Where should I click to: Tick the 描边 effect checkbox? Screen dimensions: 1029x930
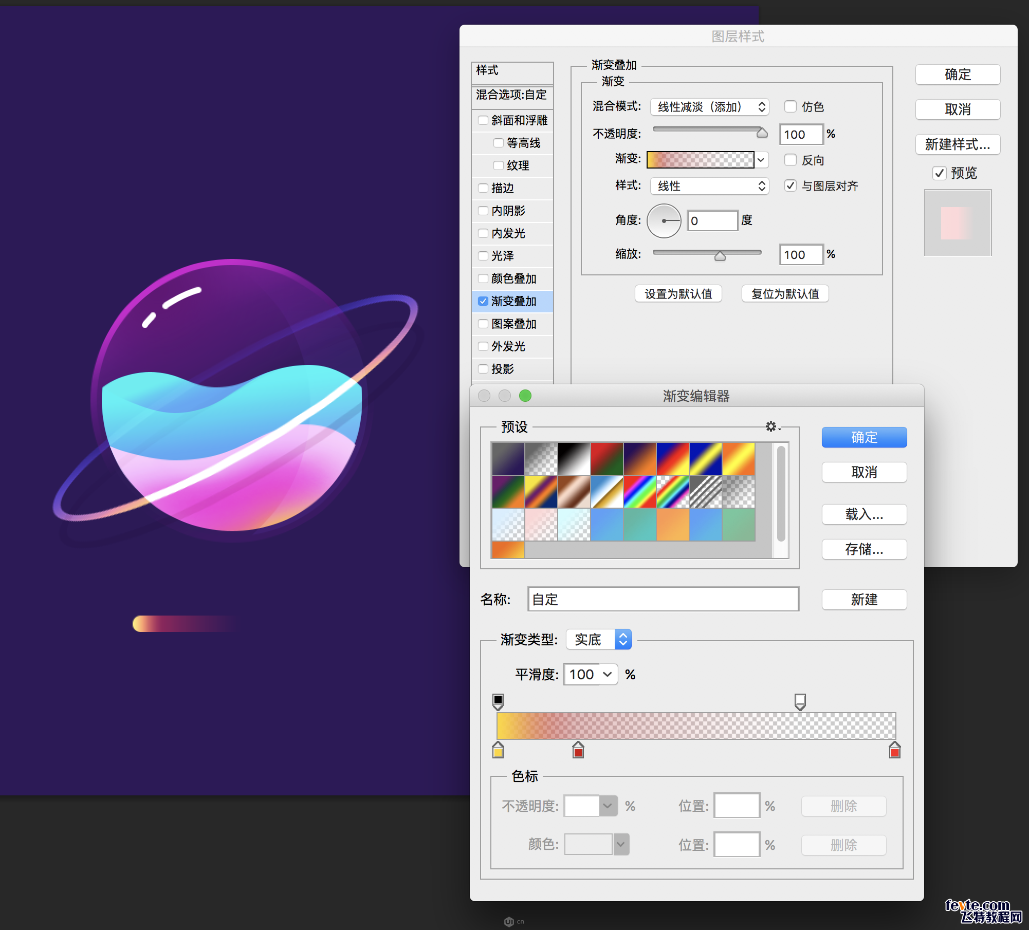(x=483, y=188)
